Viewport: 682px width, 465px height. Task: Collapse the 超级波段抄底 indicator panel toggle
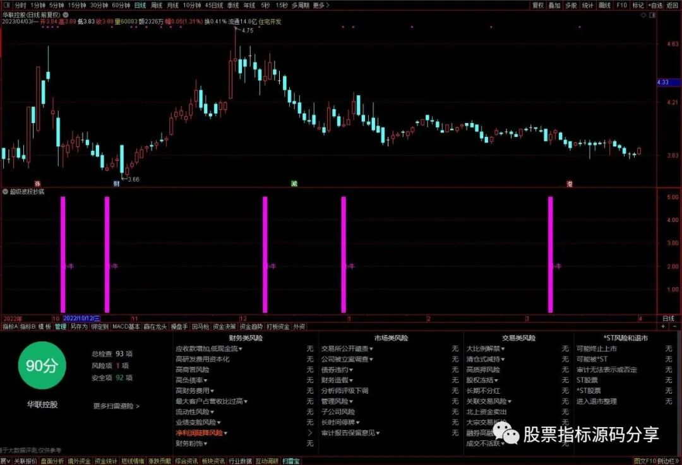(x=5, y=191)
